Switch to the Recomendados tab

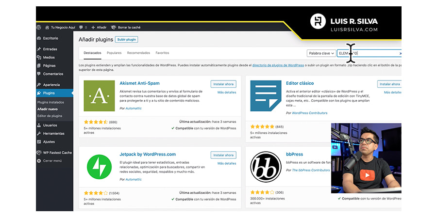[138, 53]
